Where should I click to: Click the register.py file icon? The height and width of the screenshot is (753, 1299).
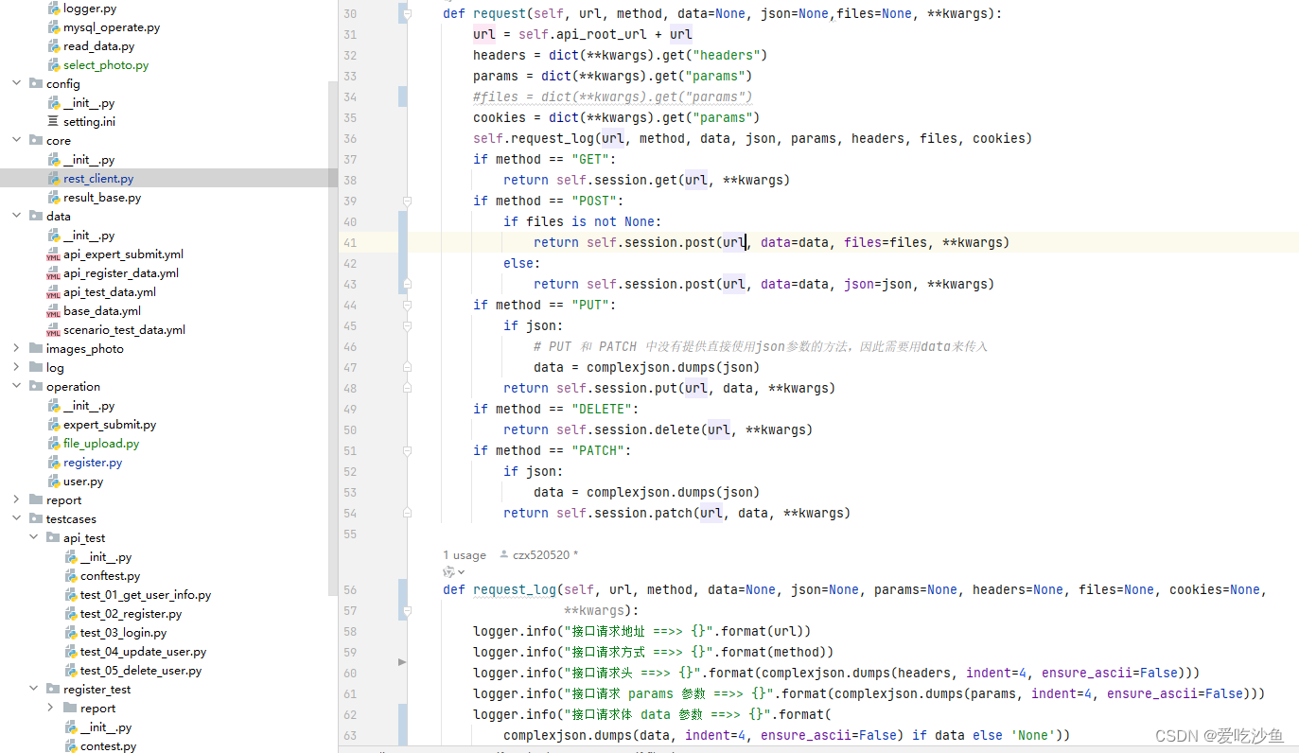(54, 463)
